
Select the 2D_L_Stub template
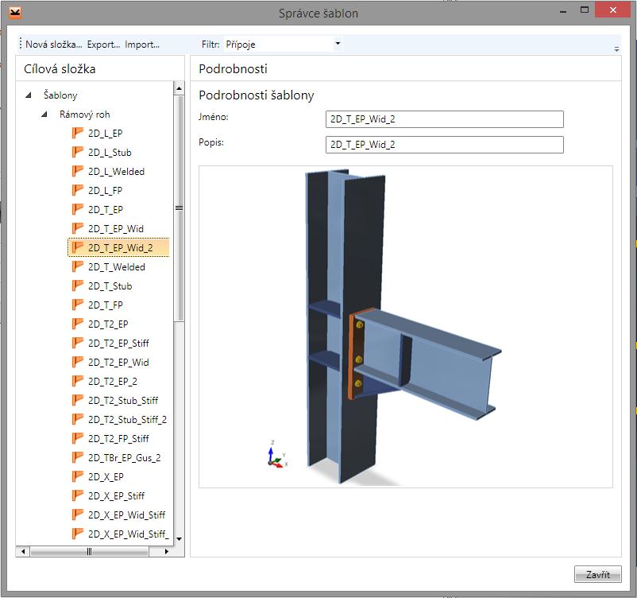pos(110,153)
